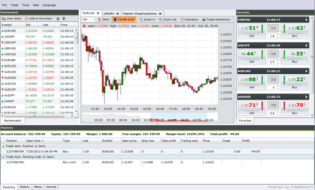Collapse Trade item: Position group
Screen dimensions: 315x190
[x=3, y=146]
